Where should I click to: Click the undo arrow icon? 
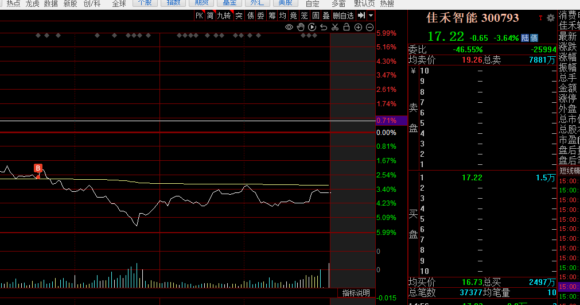[x=324, y=27]
